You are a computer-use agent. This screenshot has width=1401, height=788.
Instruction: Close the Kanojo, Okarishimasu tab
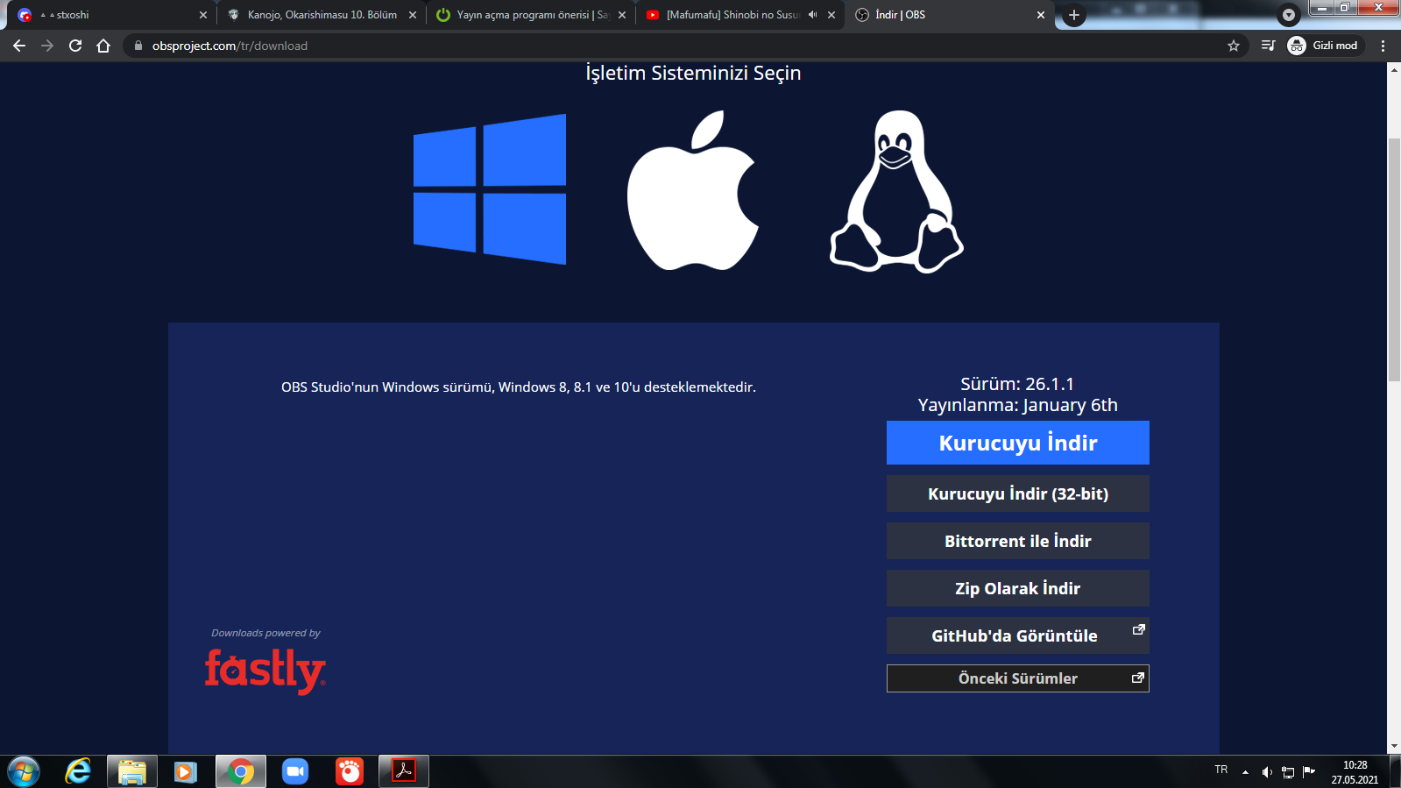click(x=413, y=15)
